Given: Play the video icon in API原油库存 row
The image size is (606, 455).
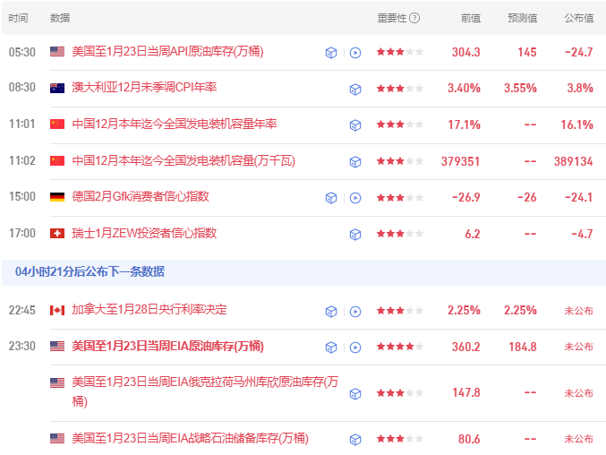Looking at the screenshot, I should click(355, 53).
